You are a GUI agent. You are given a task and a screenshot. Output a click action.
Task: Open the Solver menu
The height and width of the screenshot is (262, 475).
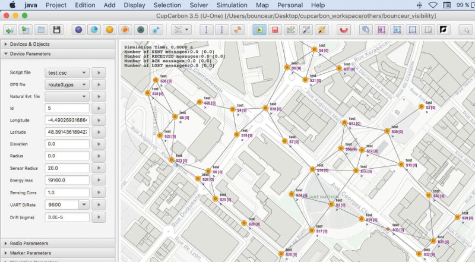tap(198, 5)
